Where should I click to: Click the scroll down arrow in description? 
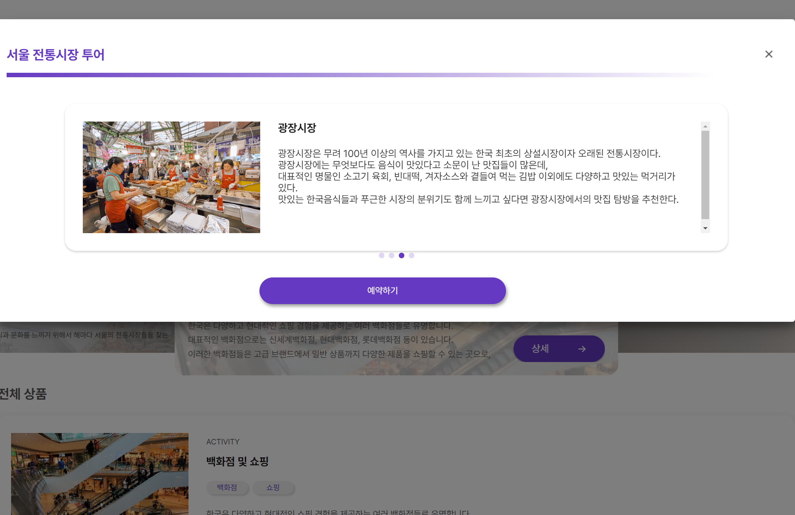pyautogui.click(x=705, y=228)
